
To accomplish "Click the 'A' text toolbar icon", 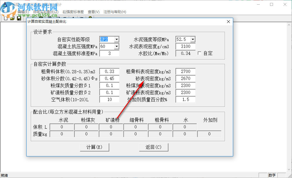I will coord(73,18).
